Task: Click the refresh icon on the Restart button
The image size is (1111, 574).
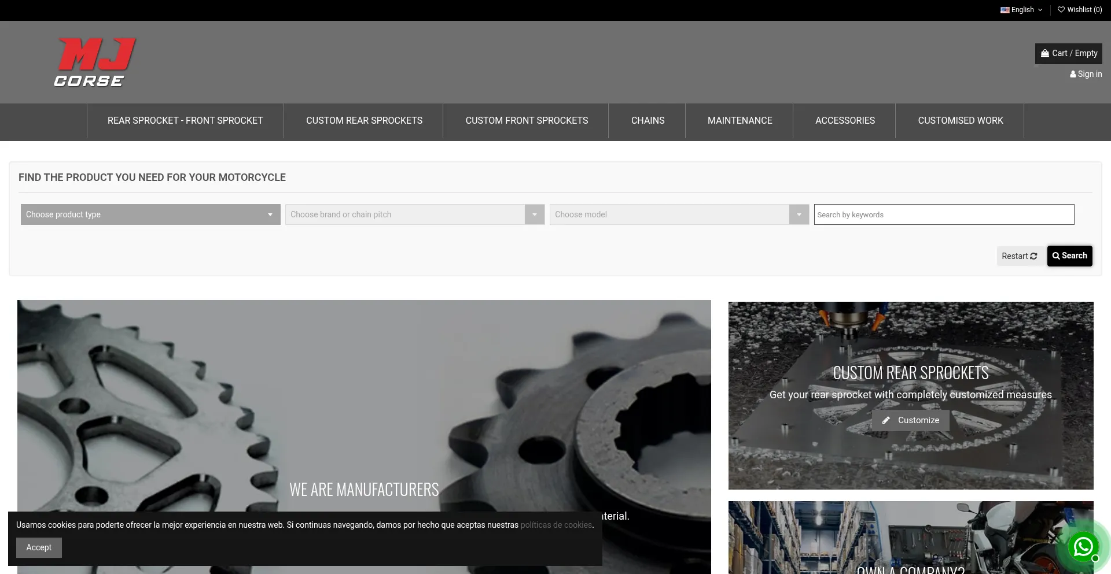Action: (x=1033, y=255)
